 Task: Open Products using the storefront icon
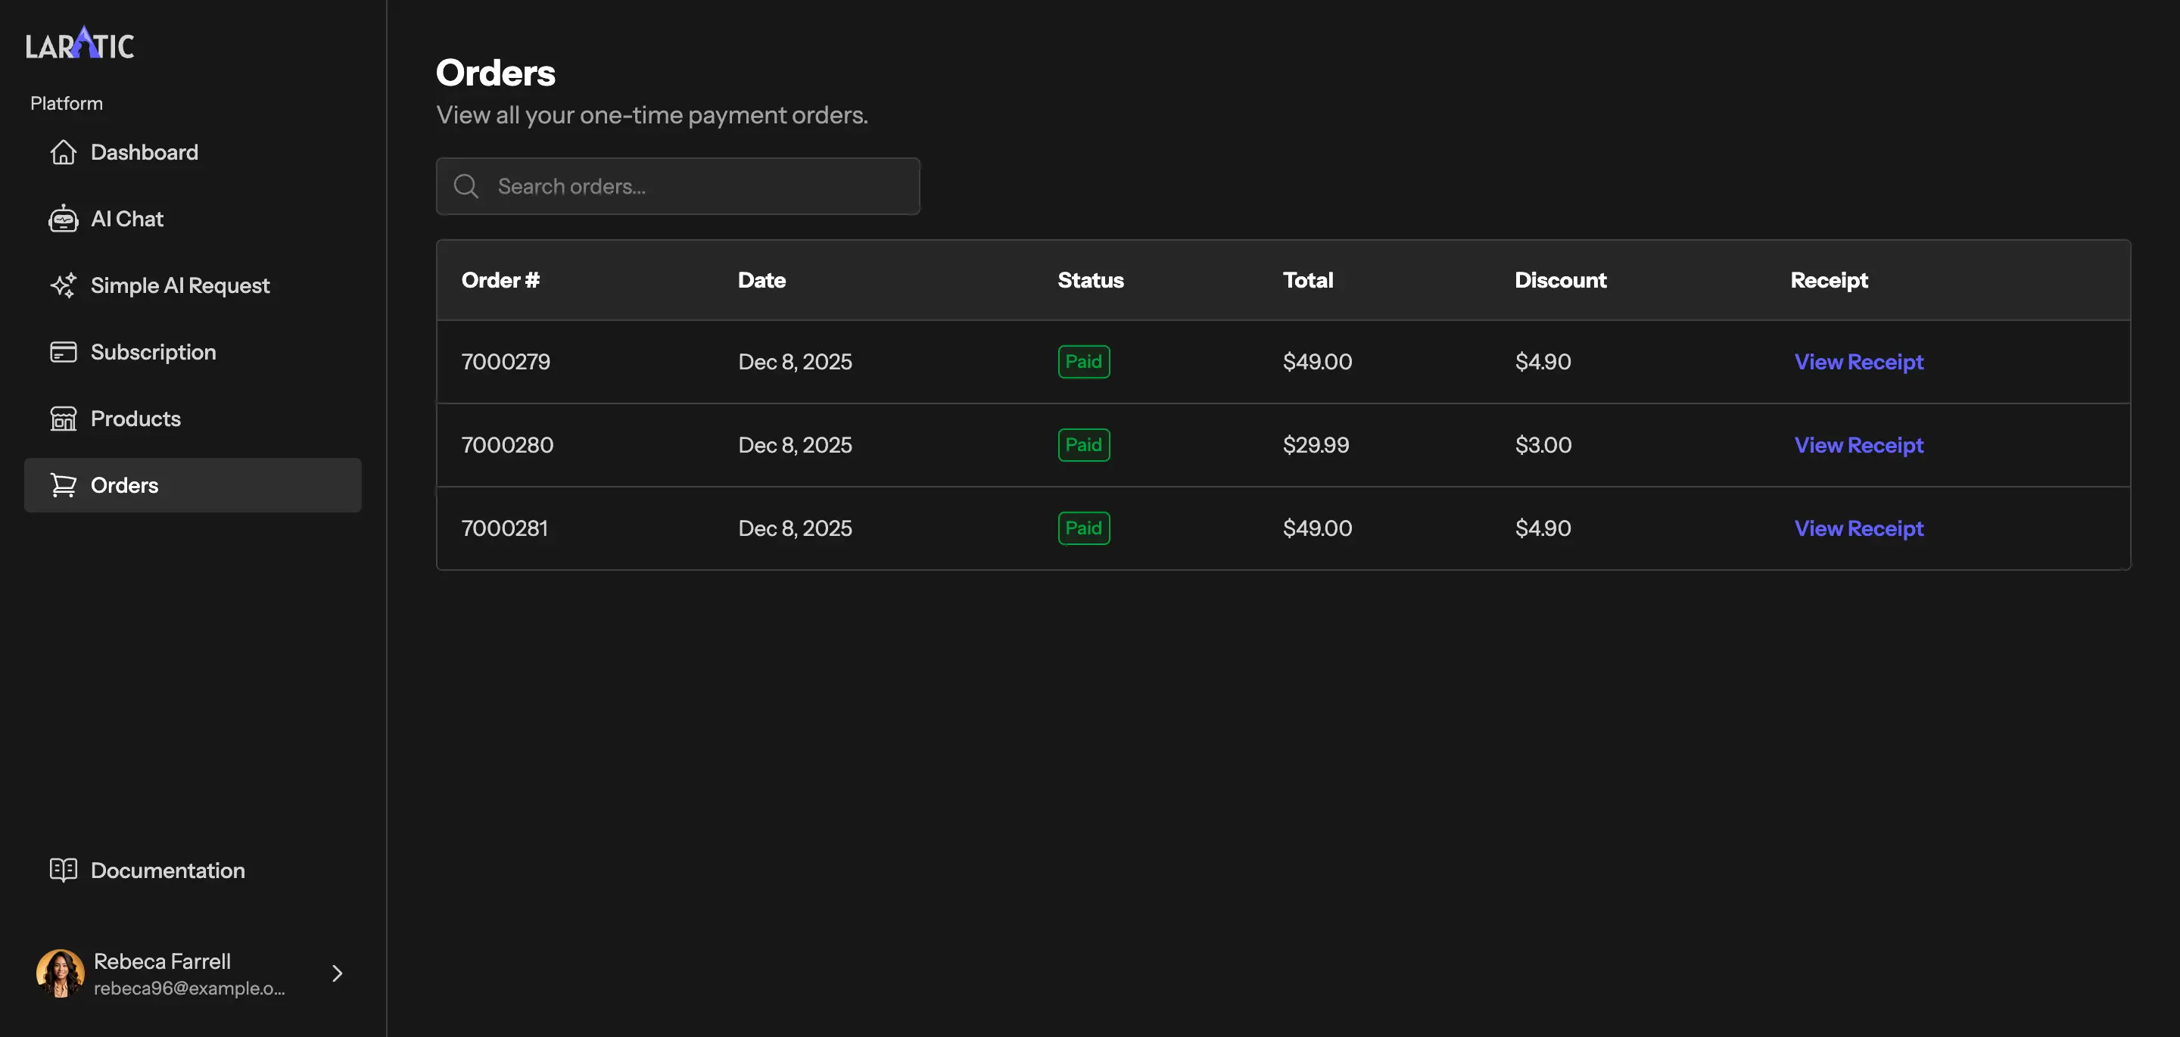[63, 418]
